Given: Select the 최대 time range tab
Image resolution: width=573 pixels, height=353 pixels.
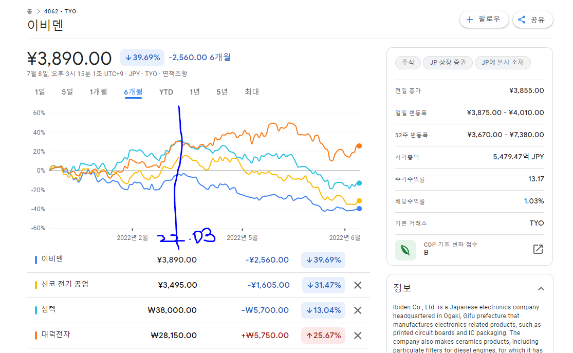Looking at the screenshot, I should click(252, 92).
